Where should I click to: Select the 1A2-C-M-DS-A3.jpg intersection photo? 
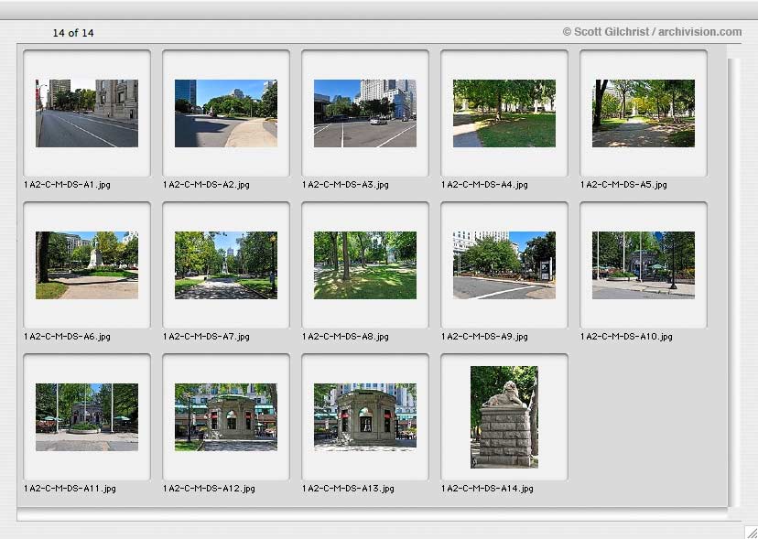point(365,113)
